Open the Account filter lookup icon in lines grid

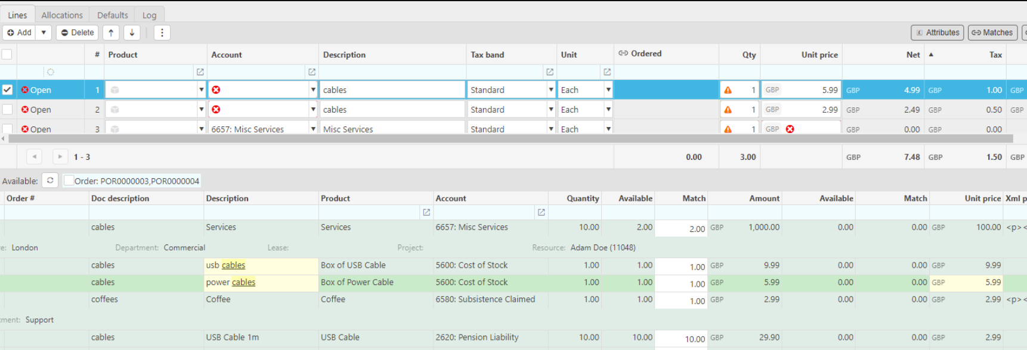point(311,72)
